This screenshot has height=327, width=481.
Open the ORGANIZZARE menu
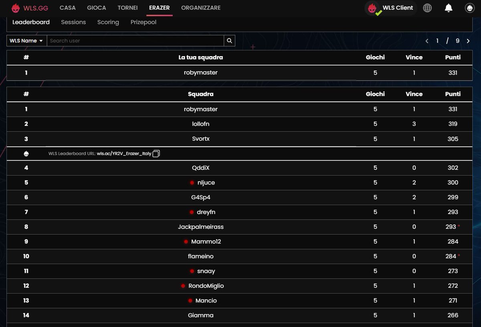point(201,8)
